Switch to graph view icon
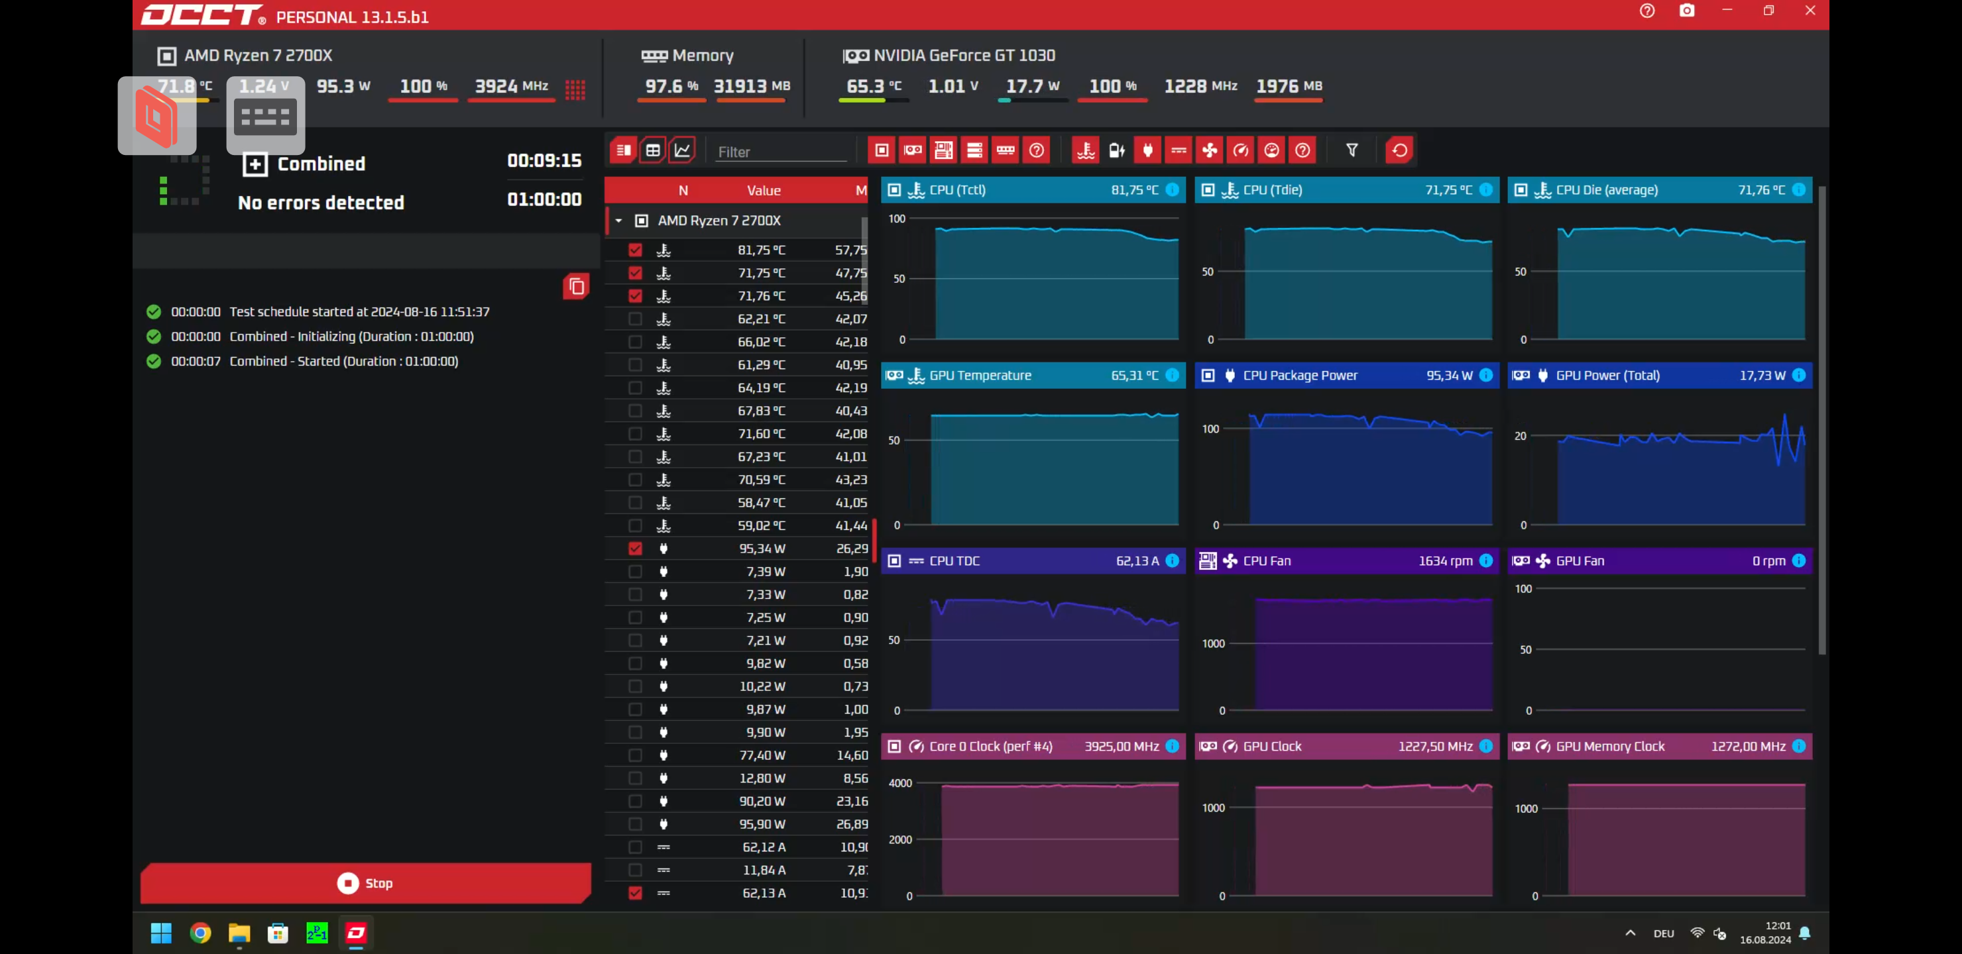 (x=683, y=150)
